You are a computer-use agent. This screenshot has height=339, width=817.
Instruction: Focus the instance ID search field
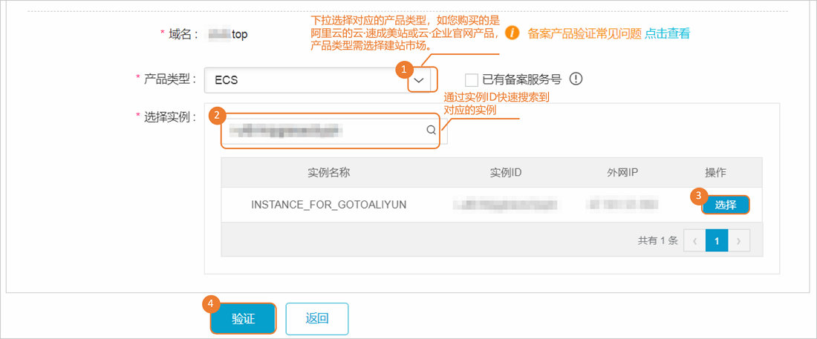pyautogui.click(x=323, y=131)
